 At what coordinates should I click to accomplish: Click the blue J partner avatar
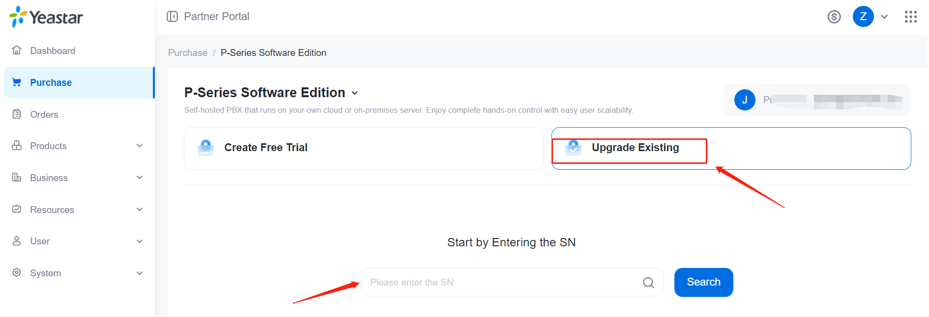745,100
